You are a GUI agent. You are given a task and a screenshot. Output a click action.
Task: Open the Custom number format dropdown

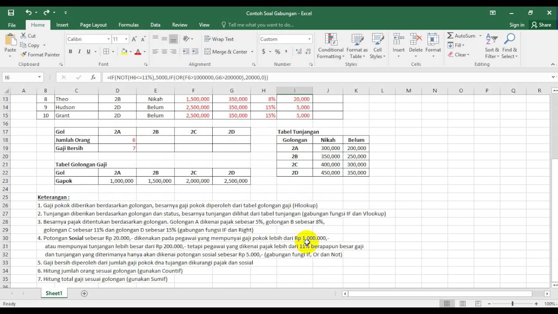point(310,39)
